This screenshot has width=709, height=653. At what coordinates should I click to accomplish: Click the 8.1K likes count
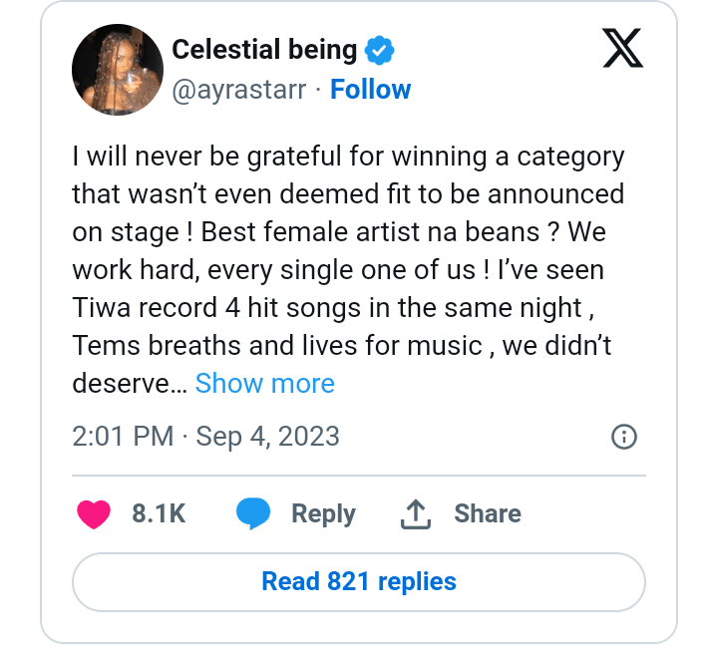coord(159,513)
